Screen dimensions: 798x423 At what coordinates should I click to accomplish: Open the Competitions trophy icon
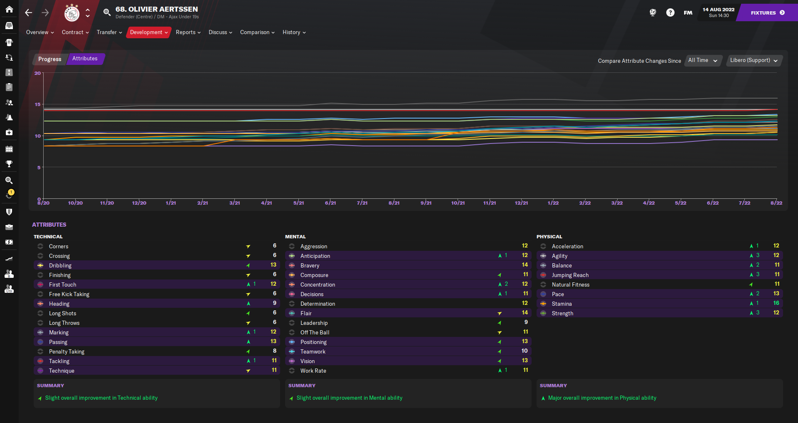9,164
